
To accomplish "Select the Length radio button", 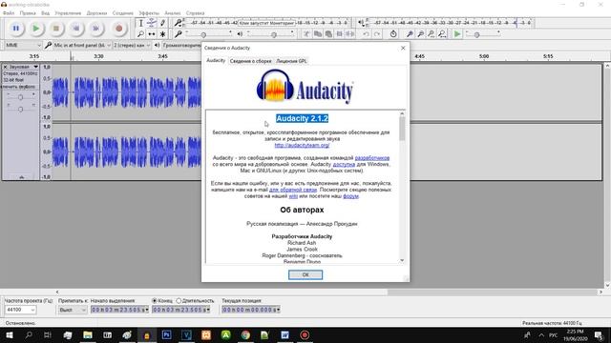I will tap(179, 301).
